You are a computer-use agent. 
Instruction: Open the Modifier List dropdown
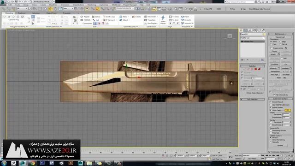(x=253, y=38)
